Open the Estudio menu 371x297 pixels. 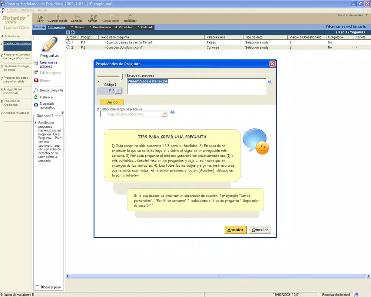pos(12,10)
